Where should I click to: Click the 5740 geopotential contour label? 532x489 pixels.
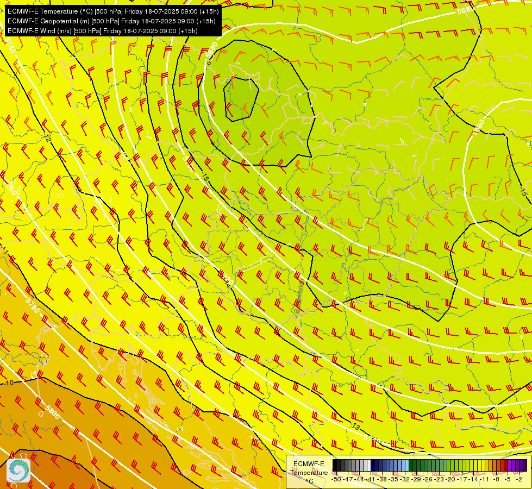pyautogui.click(x=9, y=45)
